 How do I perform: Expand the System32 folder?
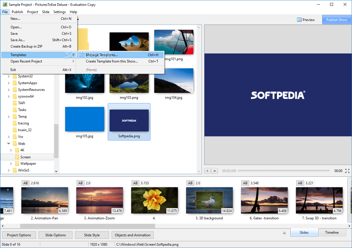[9, 76]
